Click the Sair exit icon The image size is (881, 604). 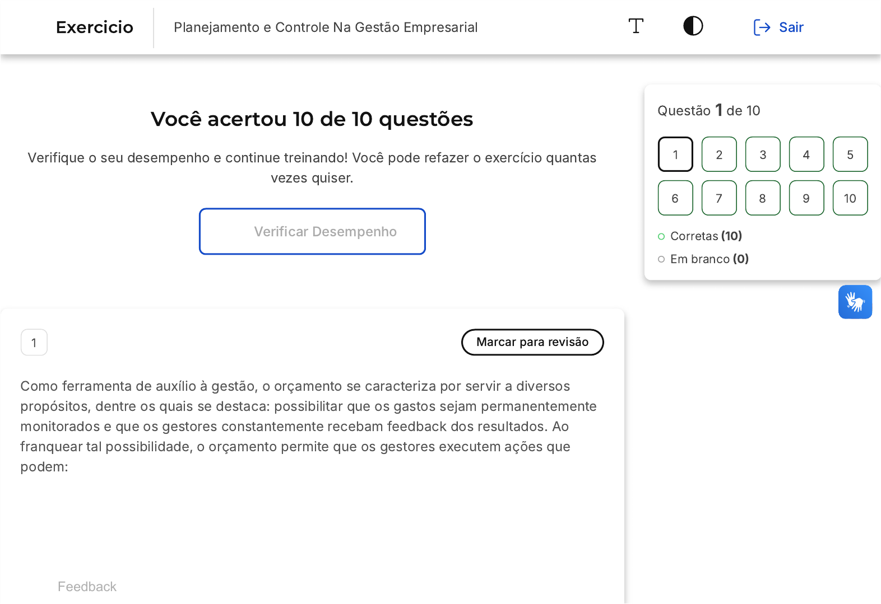tap(762, 27)
